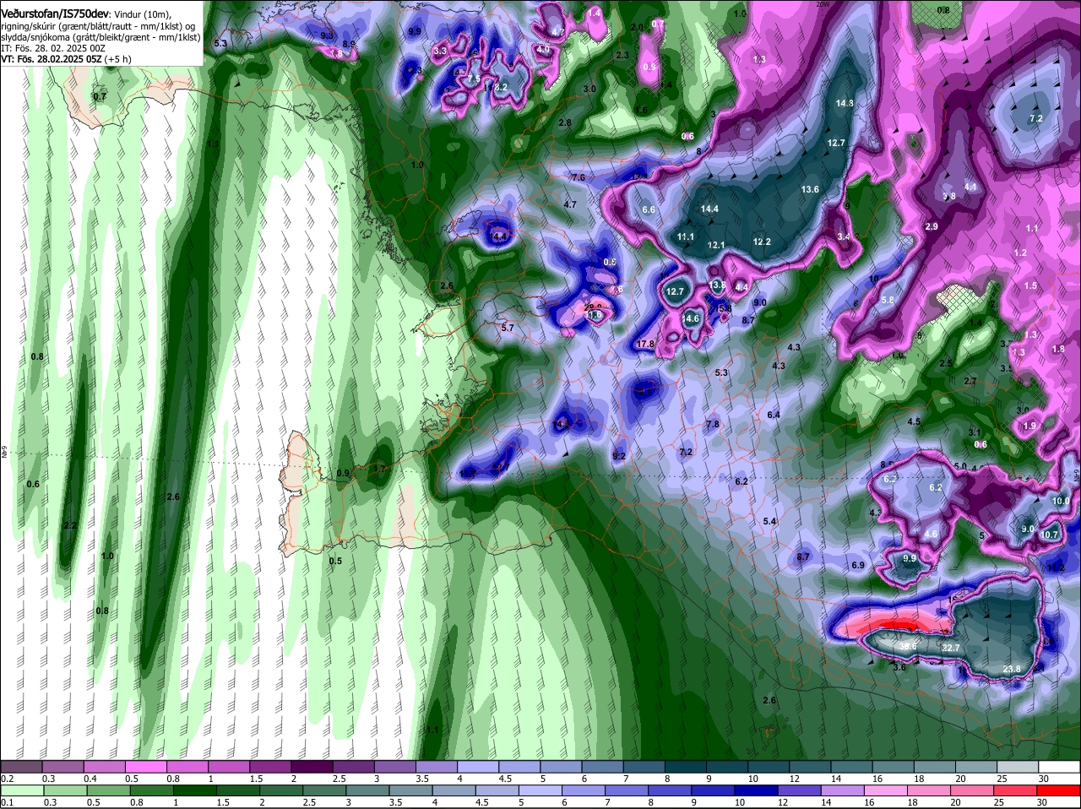Screen dimensions: 1081x809
Task: Click the bright pink 0.5 snow legend swatch
Action: pos(145,767)
